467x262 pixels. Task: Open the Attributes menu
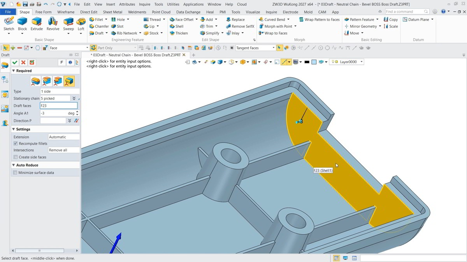(x=127, y=4)
